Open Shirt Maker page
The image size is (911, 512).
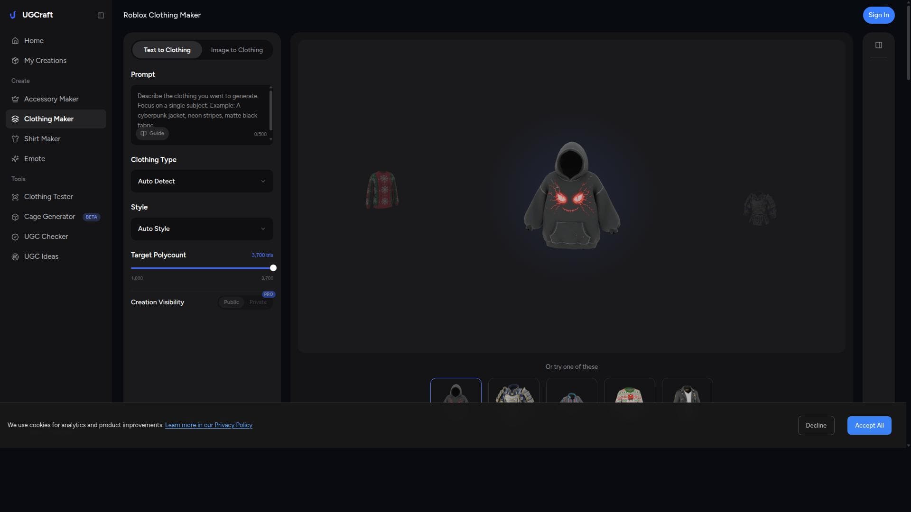[56, 139]
